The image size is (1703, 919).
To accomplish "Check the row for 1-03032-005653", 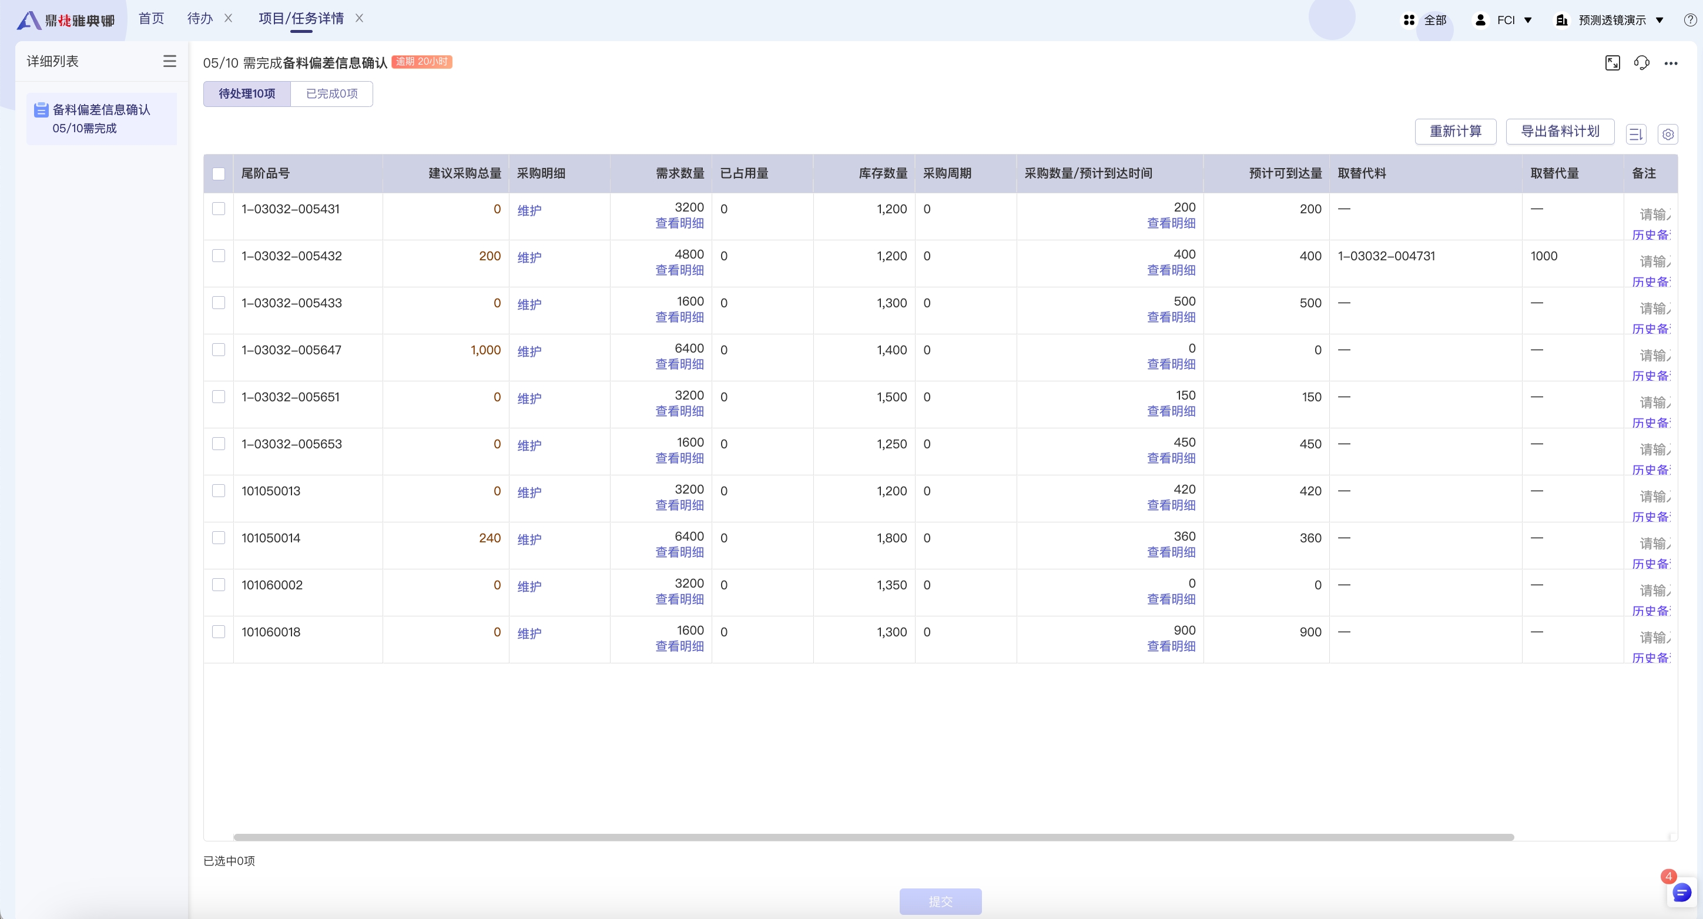I will coord(218,444).
